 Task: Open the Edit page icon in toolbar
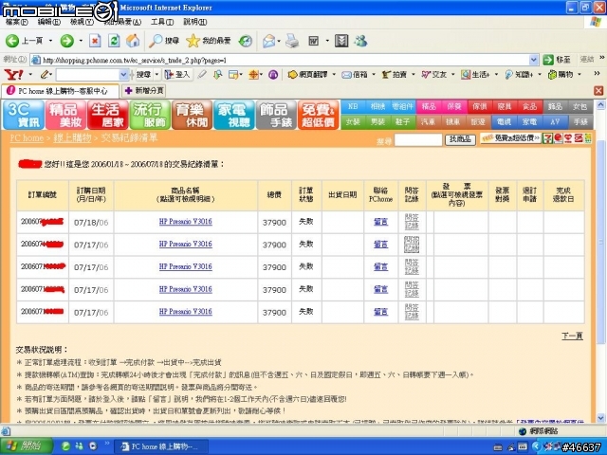pyautogui.click(x=313, y=41)
